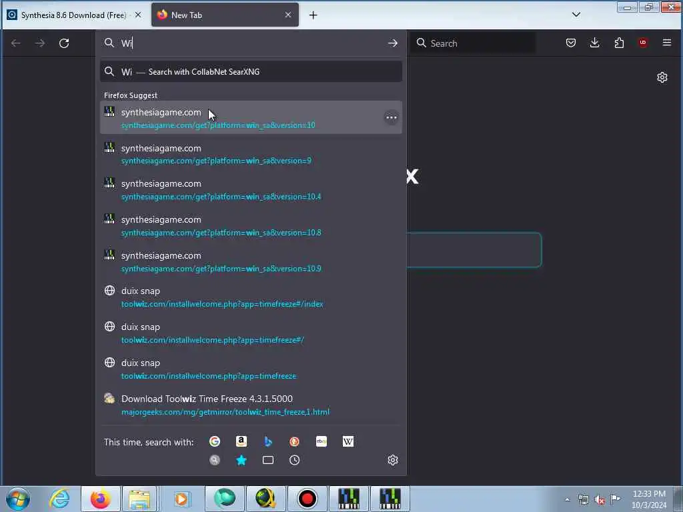The image size is (683, 512).
Task: Search this time with Bing
Action: click(268, 441)
